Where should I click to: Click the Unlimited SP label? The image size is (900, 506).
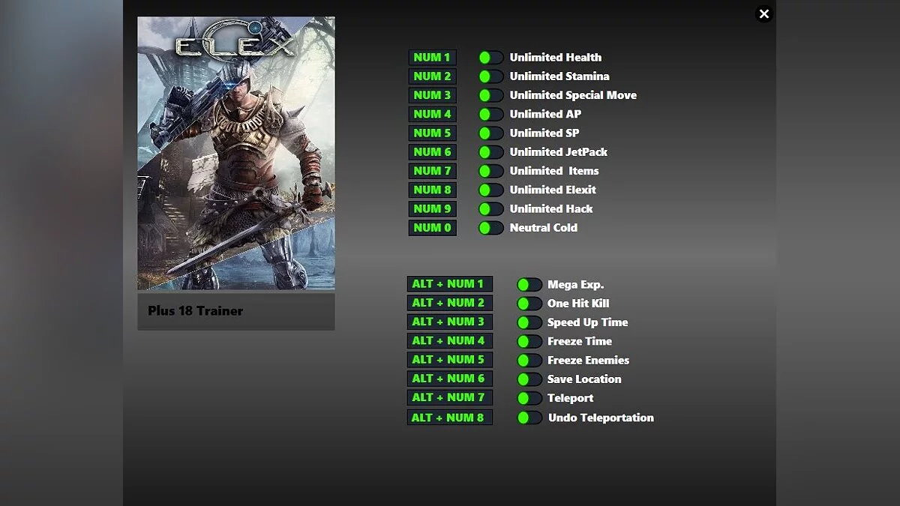point(544,133)
